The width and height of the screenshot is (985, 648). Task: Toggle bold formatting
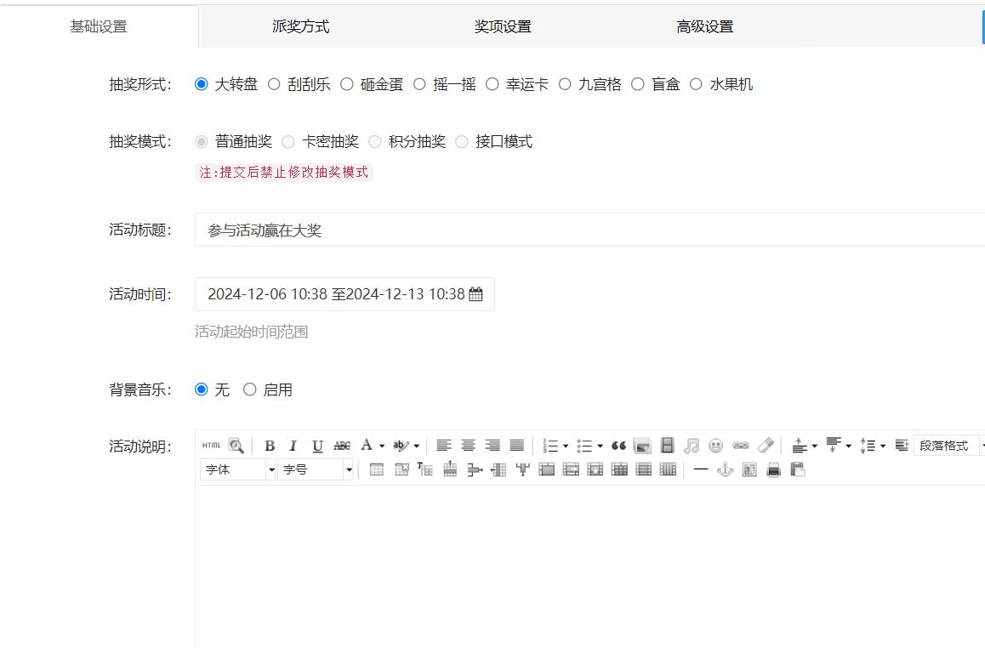pyautogui.click(x=270, y=446)
